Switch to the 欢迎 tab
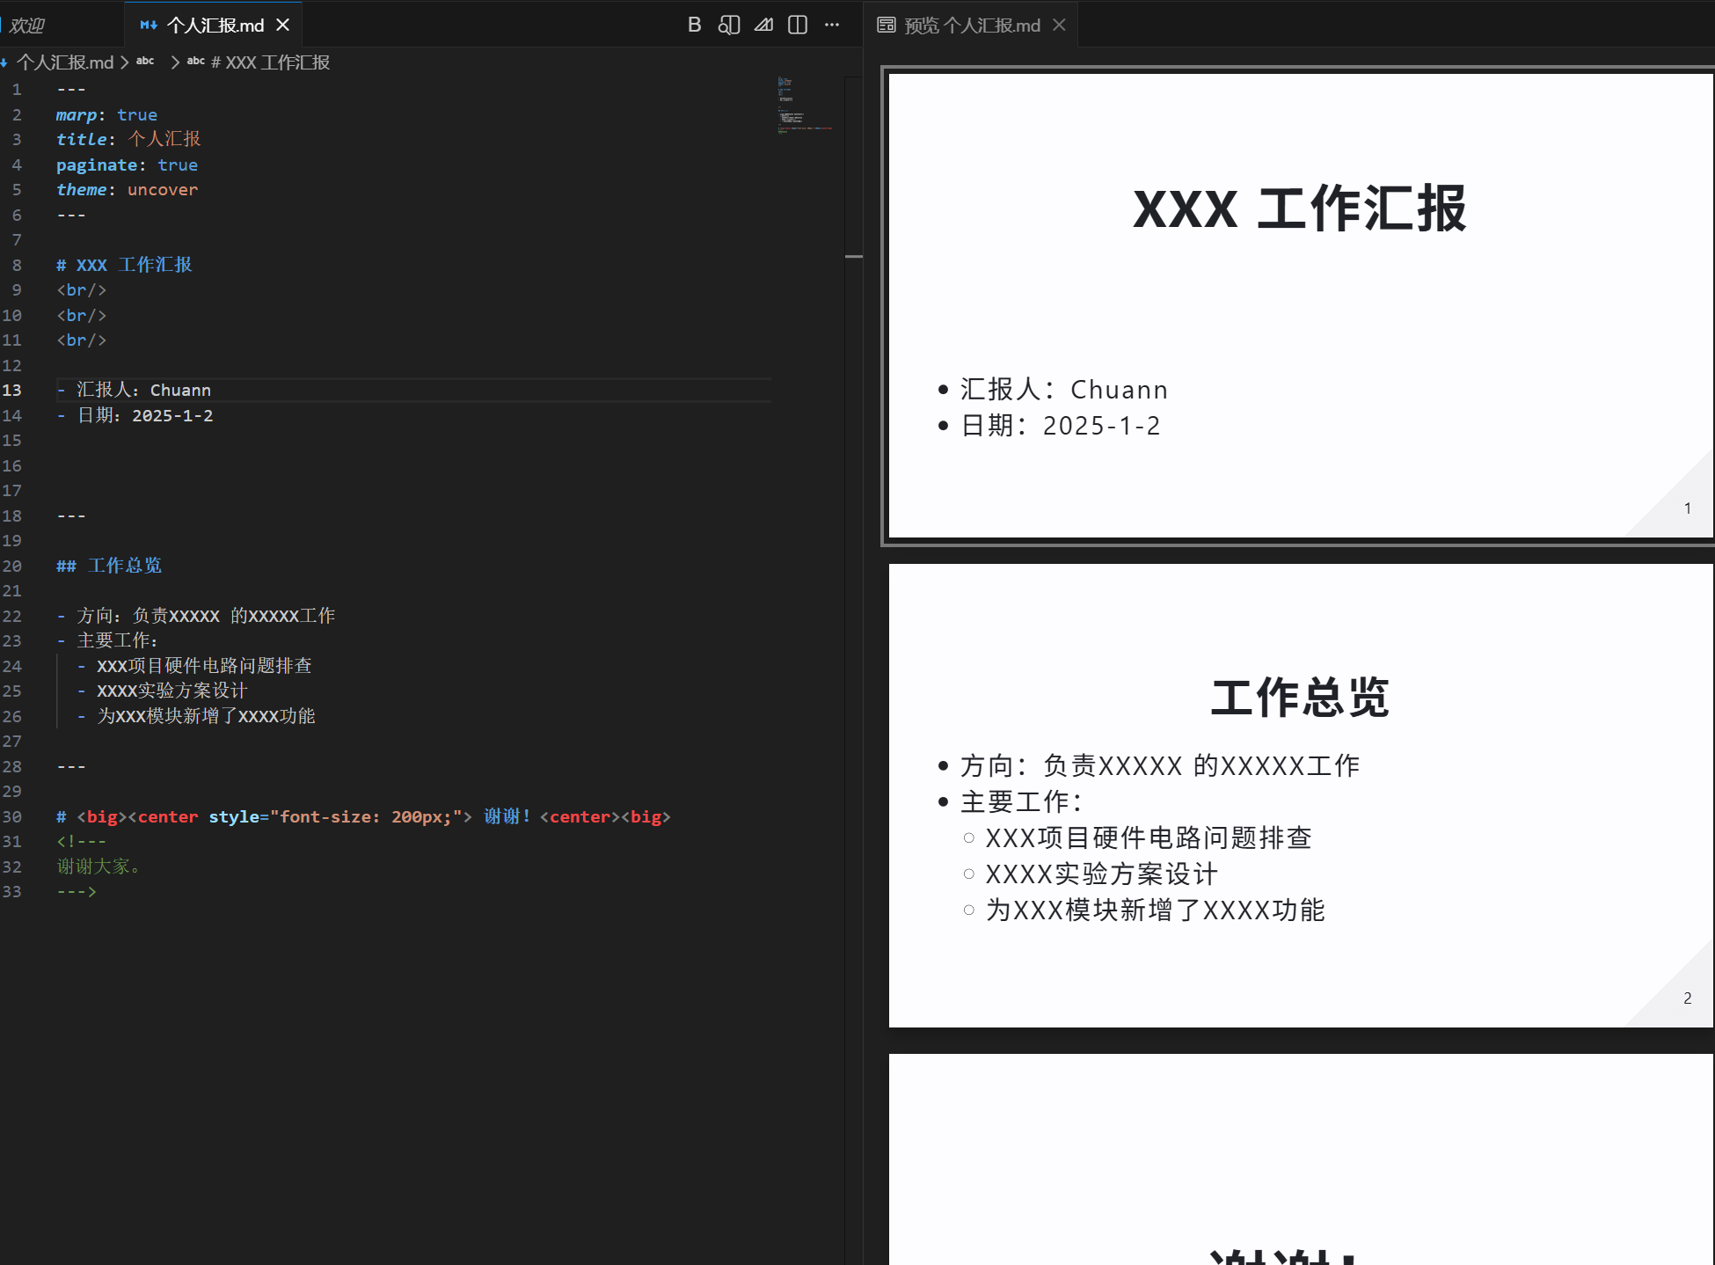The width and height of the screenshot is (1715, 1265). 26,26
